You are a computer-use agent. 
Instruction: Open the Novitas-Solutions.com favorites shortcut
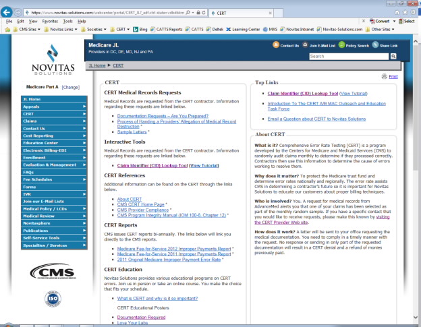[x=339, y=29]
